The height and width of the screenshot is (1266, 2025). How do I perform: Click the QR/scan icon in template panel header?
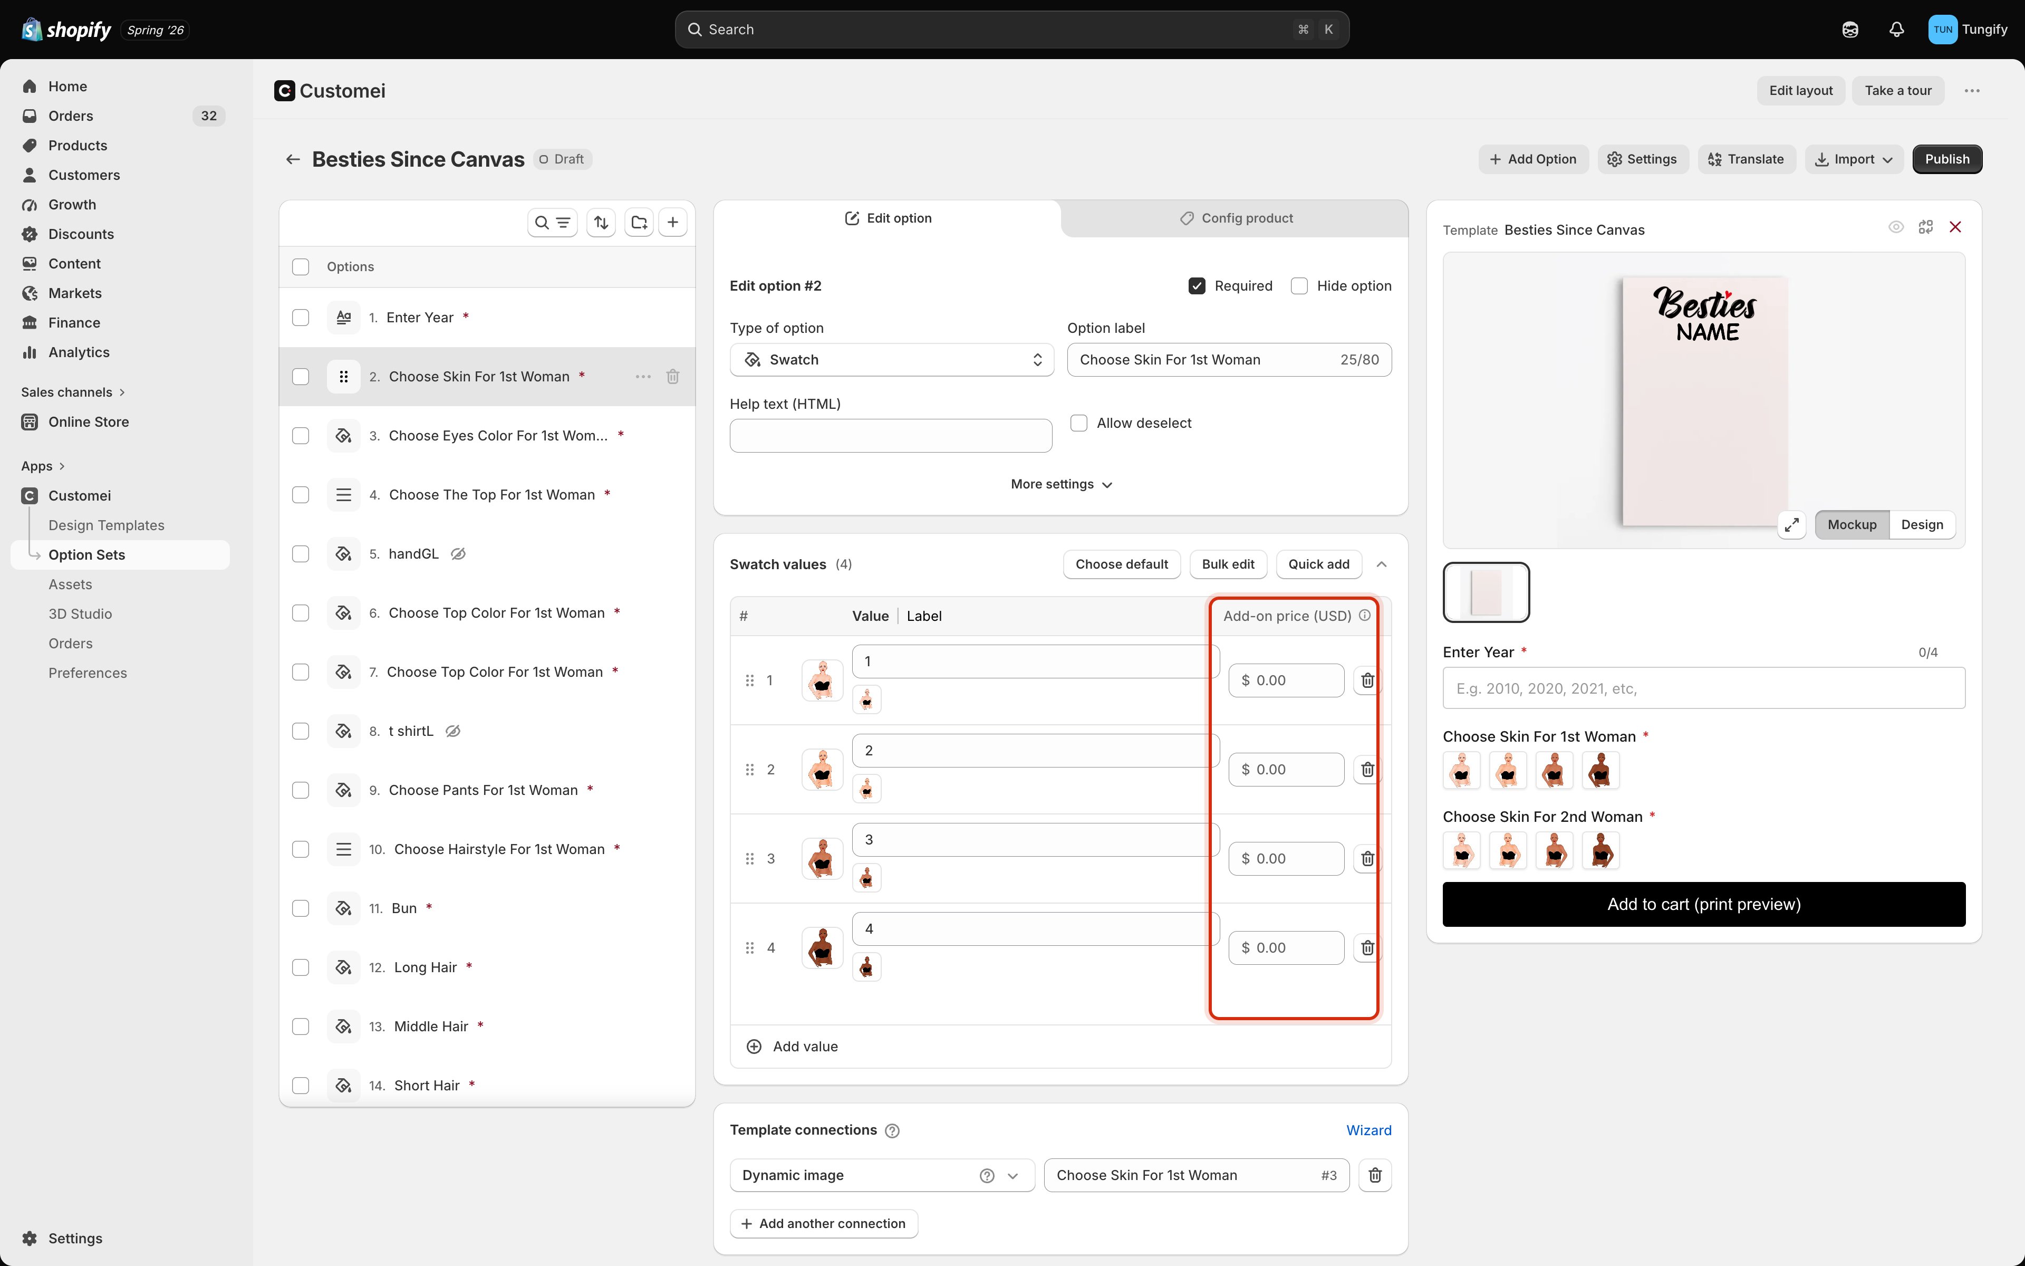pyautogui.click(x=1925, y=227)
